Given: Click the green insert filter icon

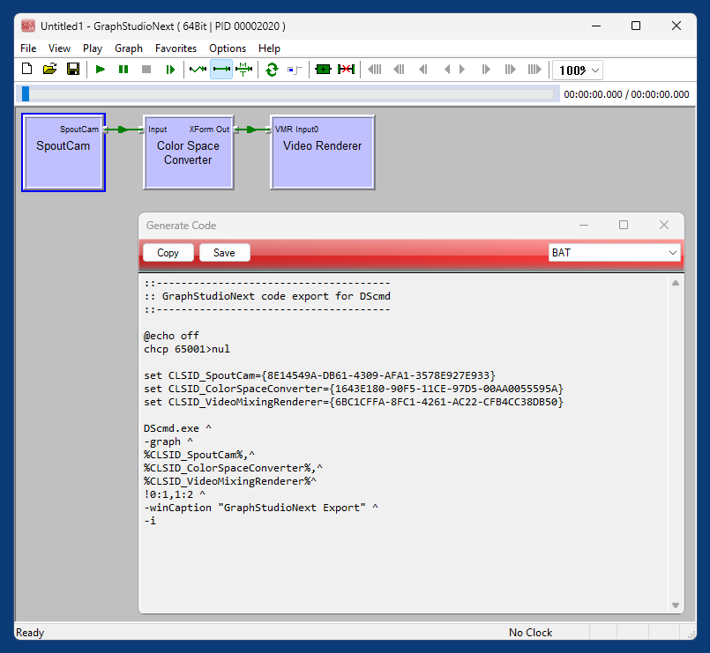Looking at the screenshot, I should point(323,70).
